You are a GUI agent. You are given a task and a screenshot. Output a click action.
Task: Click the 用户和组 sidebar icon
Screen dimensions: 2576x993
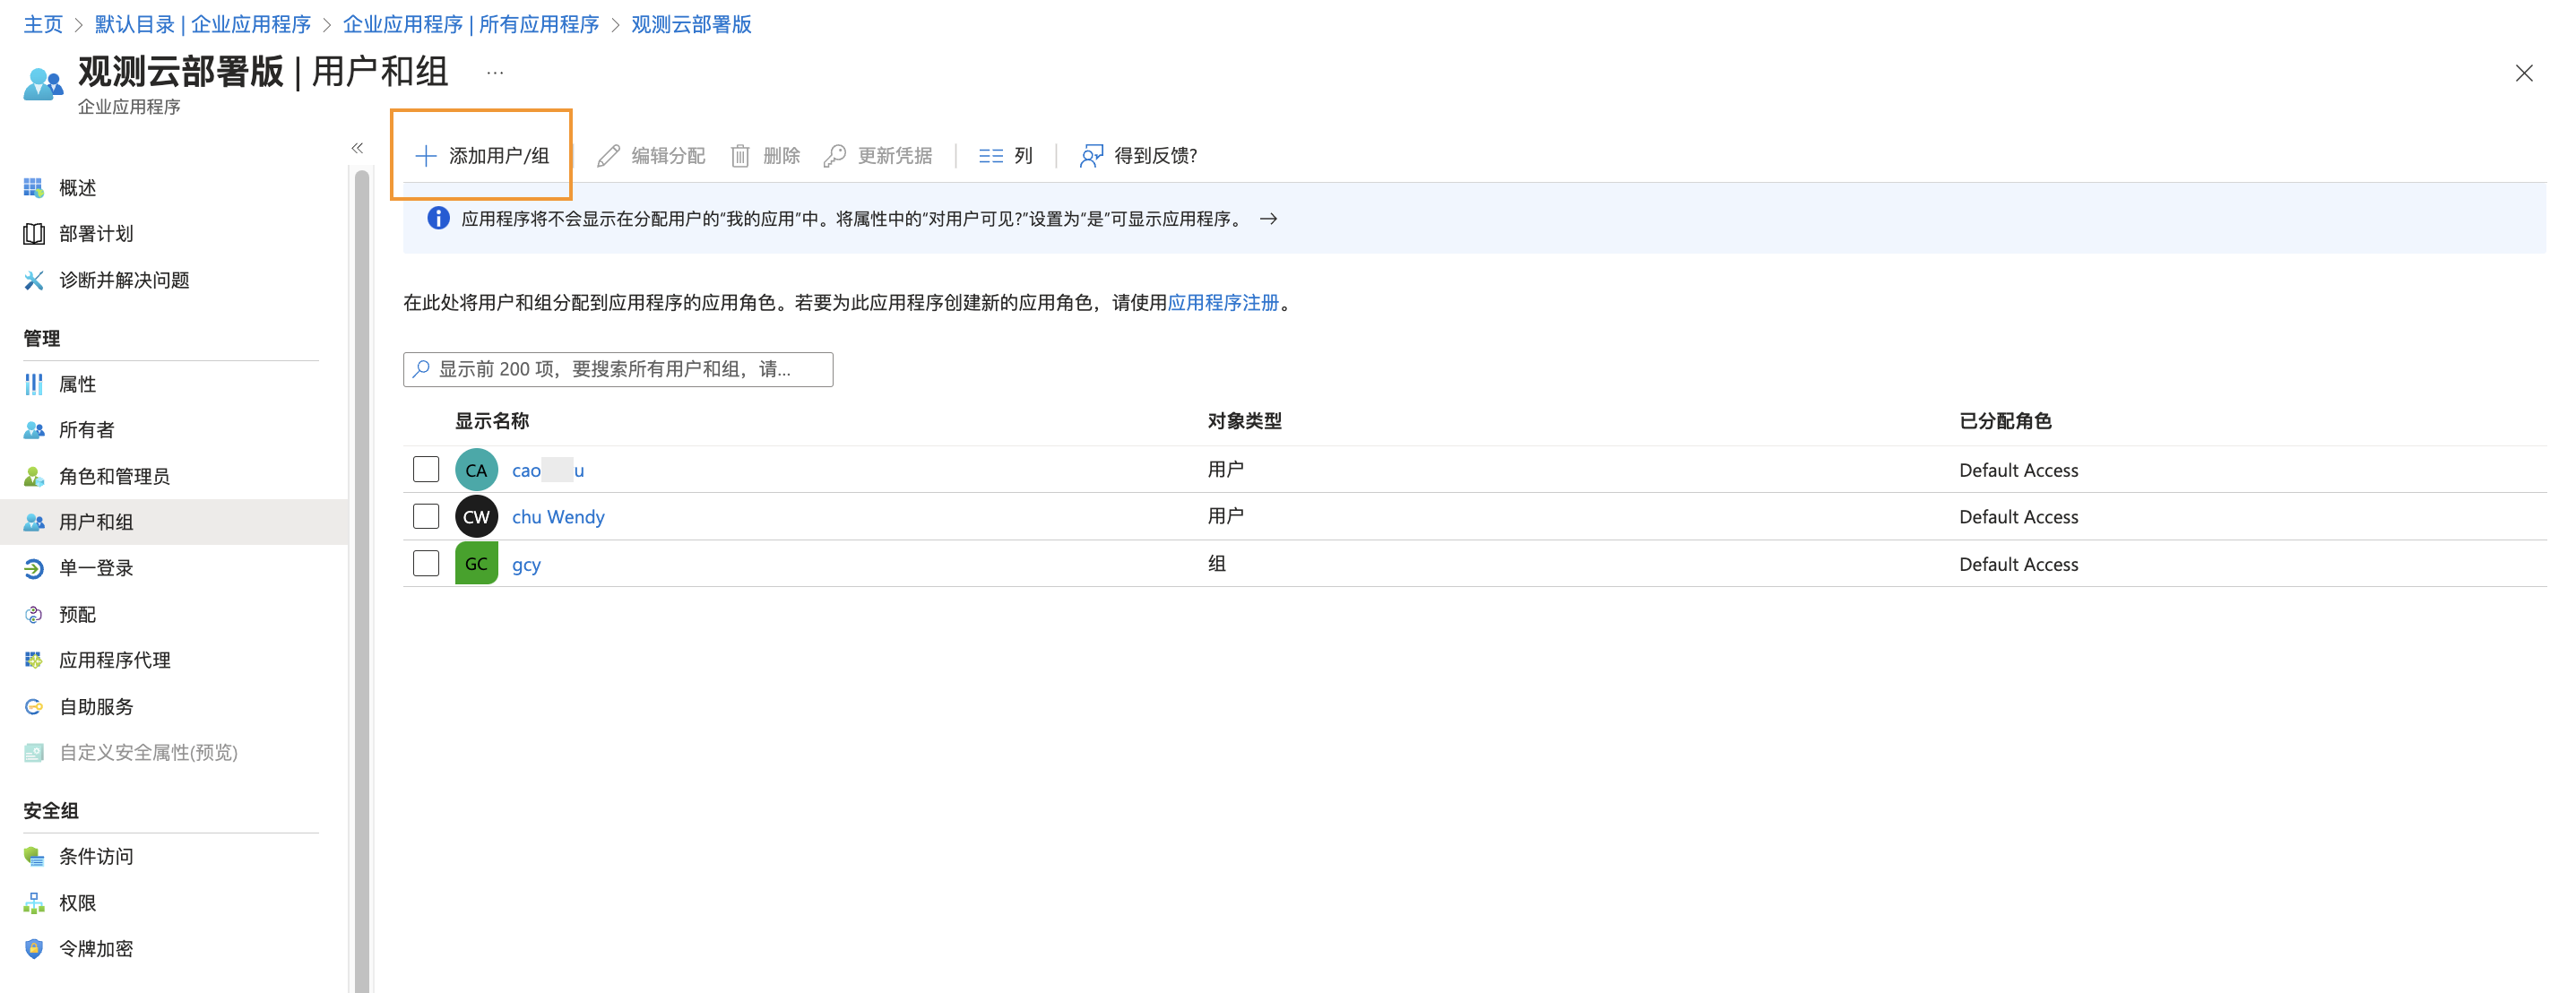click(x=34, y=522)
